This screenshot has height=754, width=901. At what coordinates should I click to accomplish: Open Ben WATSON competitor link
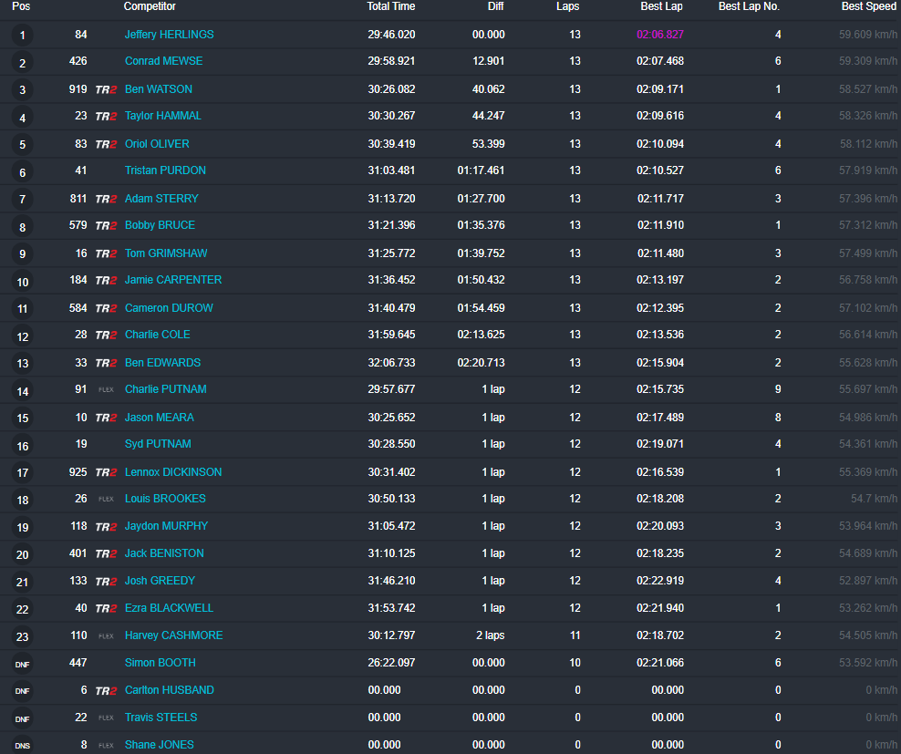point(159,89)
